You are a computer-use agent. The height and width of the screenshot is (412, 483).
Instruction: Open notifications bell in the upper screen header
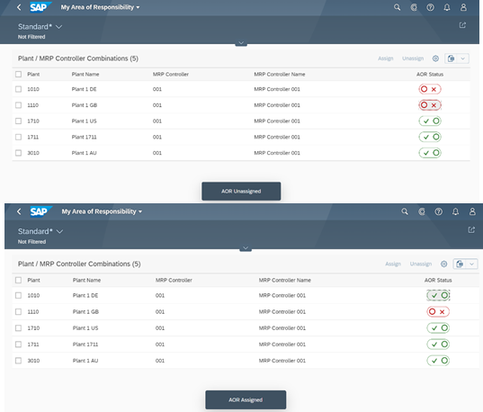click(447, 7)
